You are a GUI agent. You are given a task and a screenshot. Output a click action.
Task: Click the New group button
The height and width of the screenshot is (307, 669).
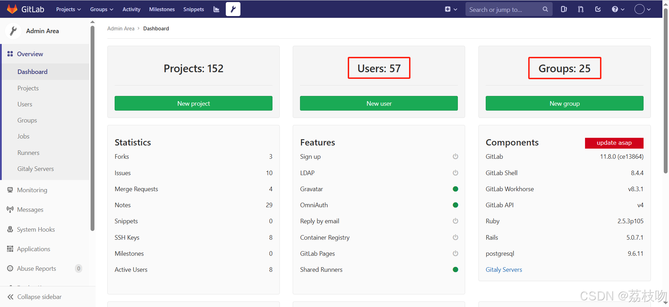coord(564,103)
